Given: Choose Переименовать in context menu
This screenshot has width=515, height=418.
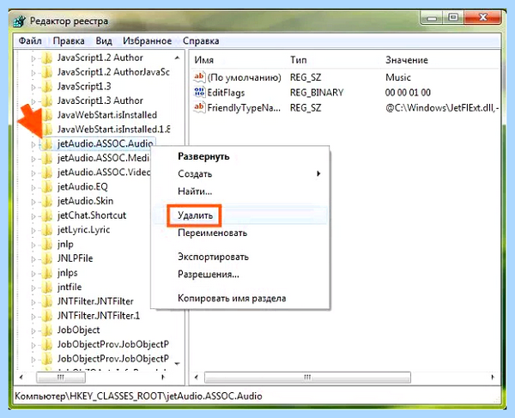Looking at the screenshot, I should [212, 233].
